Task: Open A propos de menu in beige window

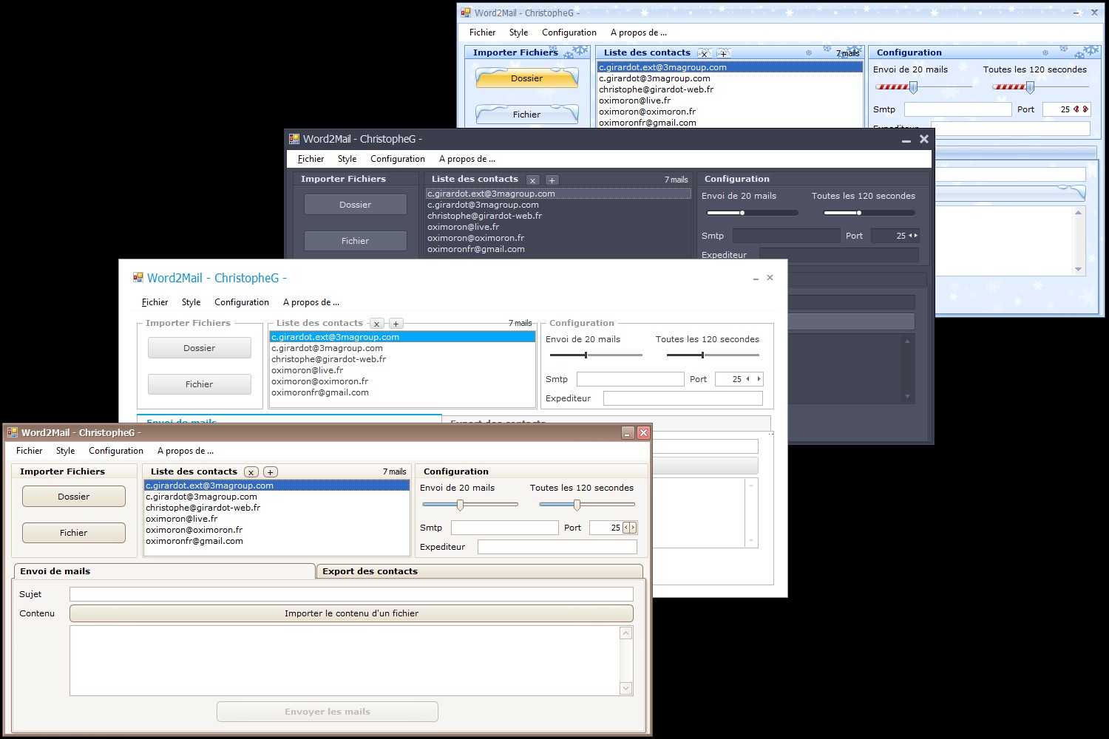Action: tap(186, 451)
